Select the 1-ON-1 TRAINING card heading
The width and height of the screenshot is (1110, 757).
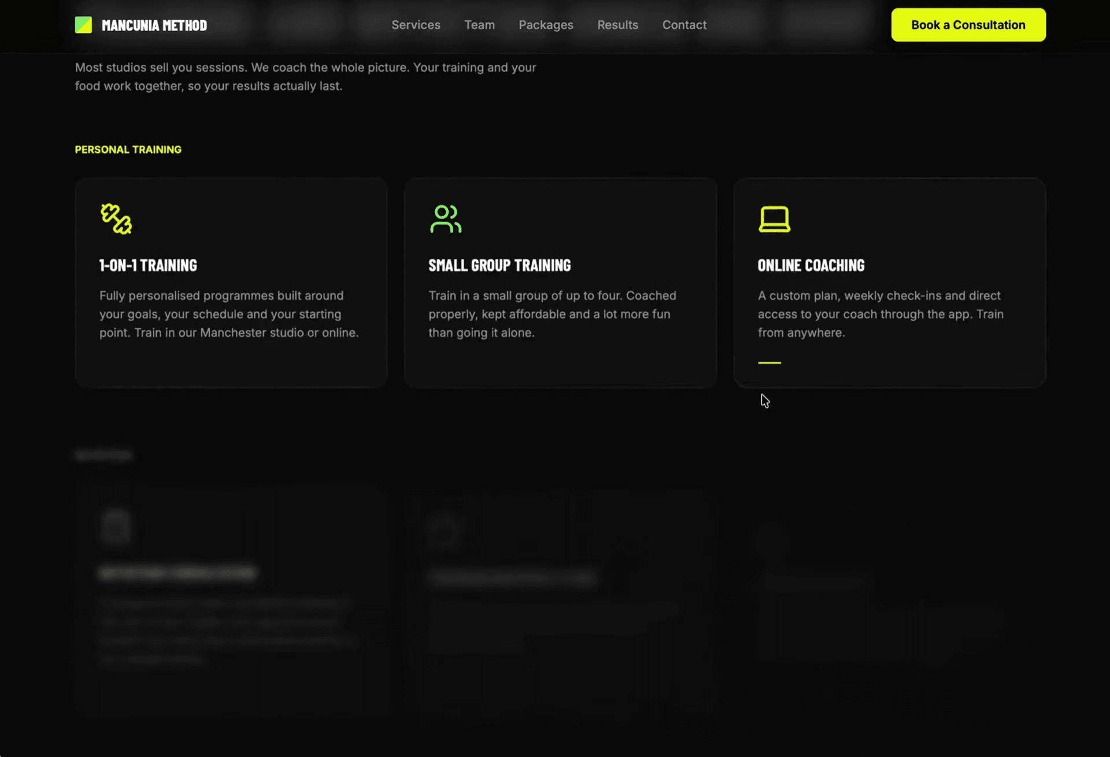pos(148,265)
